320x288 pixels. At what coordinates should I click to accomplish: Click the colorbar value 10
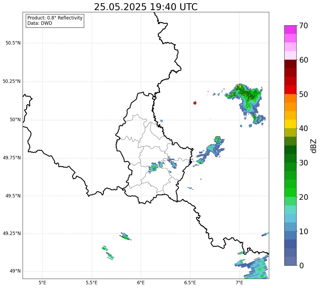tap(303, 232)
